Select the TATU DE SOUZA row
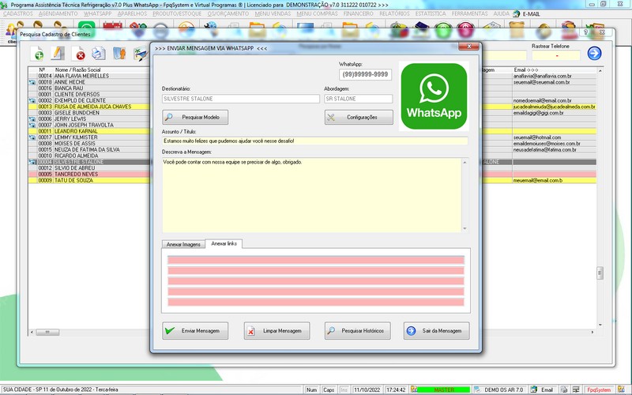This screenshot has height=395, width=632. point(88,181)
